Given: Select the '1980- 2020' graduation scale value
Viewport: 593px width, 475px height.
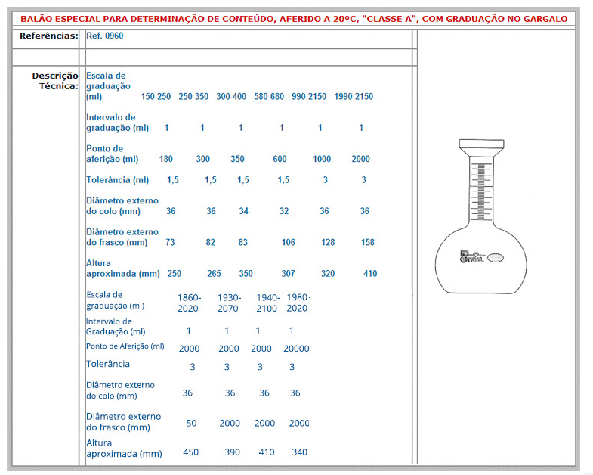Looking at the screenshot, I should 298,303.
